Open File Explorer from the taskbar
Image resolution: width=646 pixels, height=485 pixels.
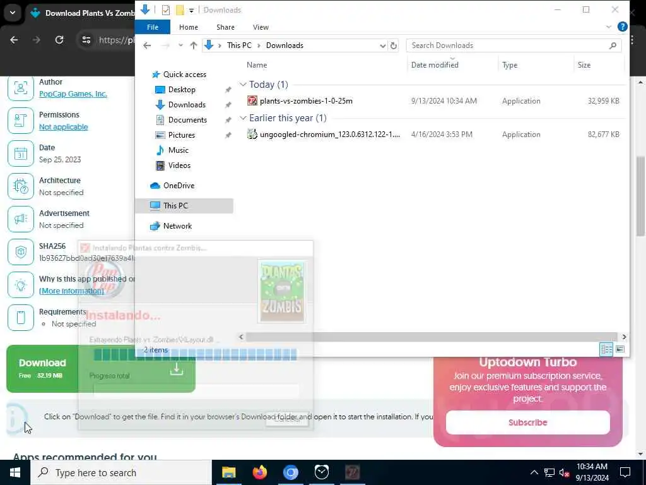[228, 472]
